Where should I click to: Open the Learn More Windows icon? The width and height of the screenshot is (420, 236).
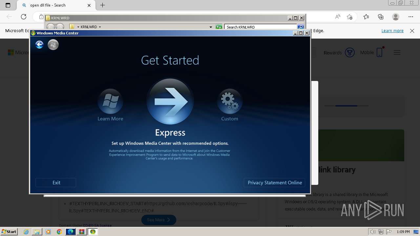110,101
